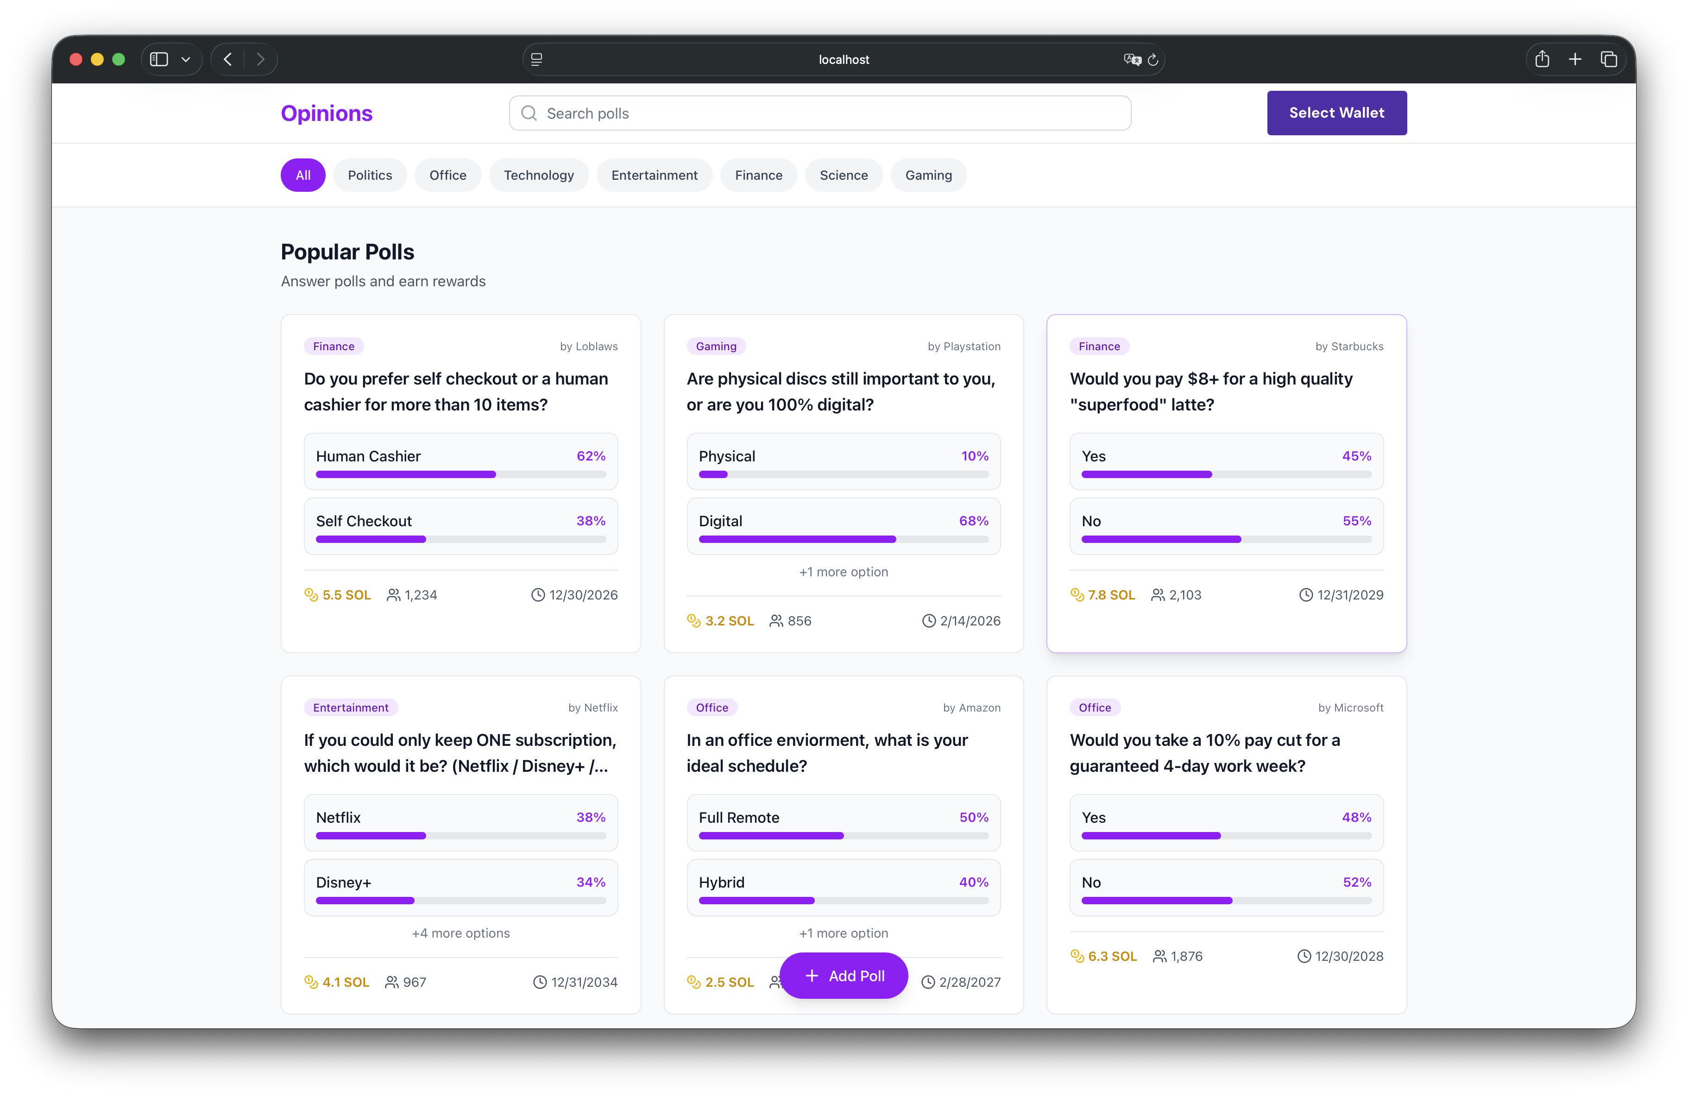Image resolution: width=1688 pixels, height=1097 pixels.
Task: Select the Human Cashier poll option
Action: pyautogui.click(x=460, y=461)
